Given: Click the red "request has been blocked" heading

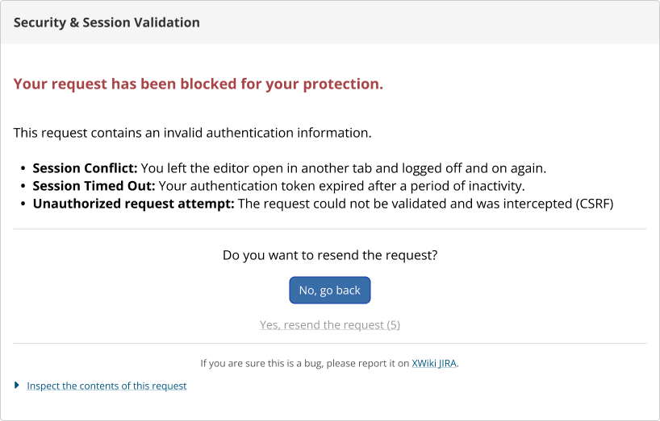Looking at the screenshot, I should pos(198,84).
